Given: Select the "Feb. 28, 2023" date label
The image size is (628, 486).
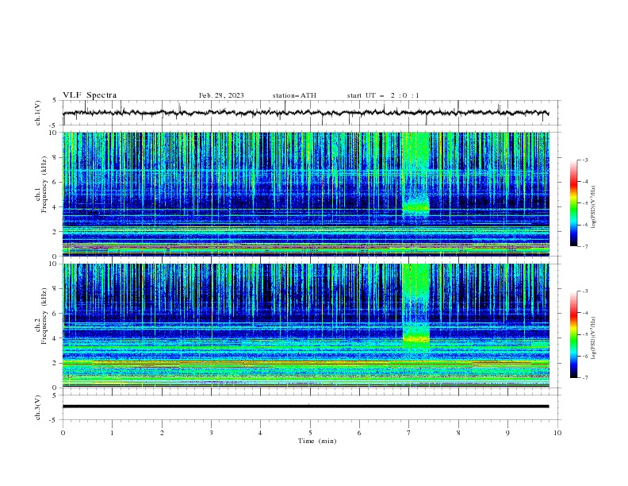Looking at the screenshot, I should pyautogui.click(x=221, y=95).
